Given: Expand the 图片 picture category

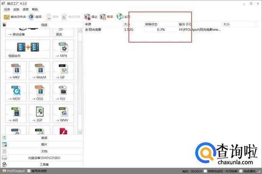Looking at the screenshot, I should tap(44, 144).
